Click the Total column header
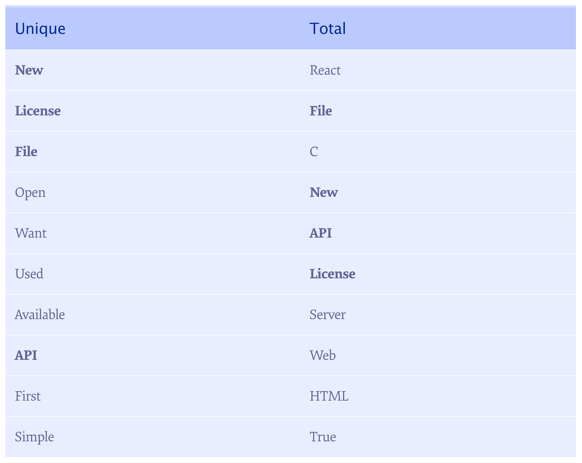 [327, 28]
